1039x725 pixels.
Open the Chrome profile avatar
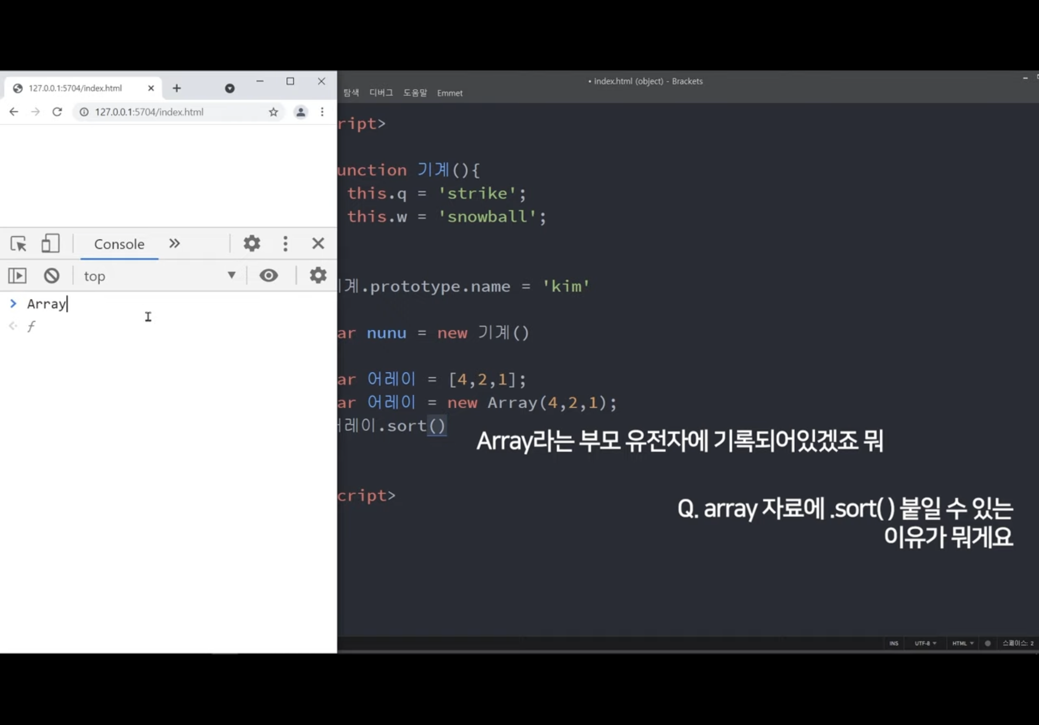click(301, 112)
